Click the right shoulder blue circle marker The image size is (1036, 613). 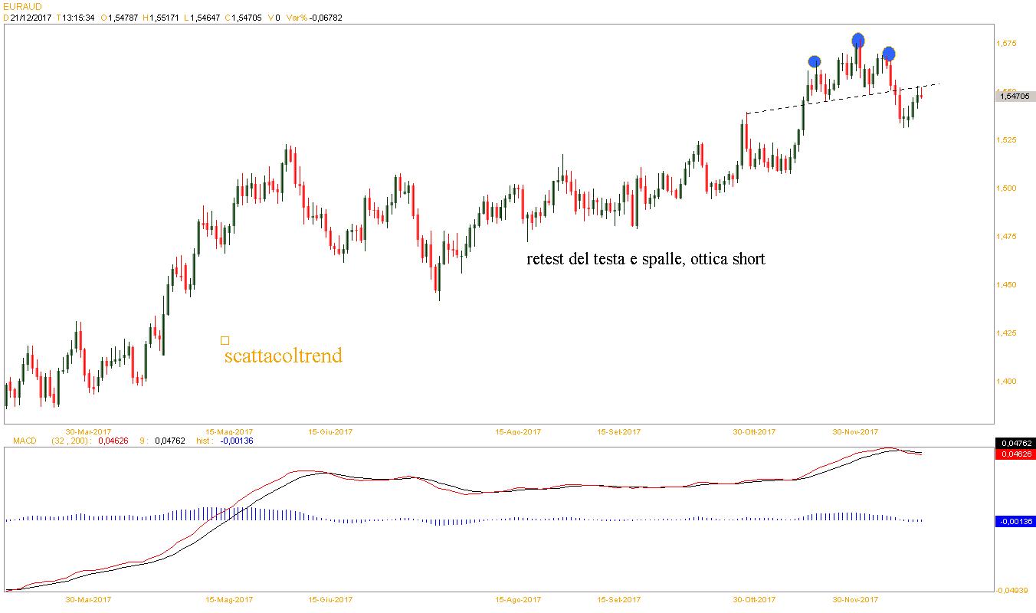tap(888, 54)
